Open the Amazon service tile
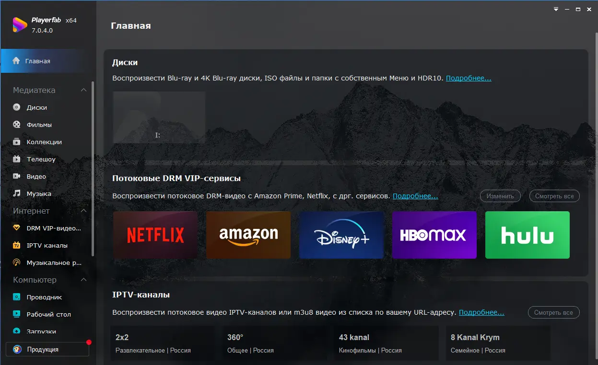The width and height of the screenshot is (598, 365). [248, 235]
